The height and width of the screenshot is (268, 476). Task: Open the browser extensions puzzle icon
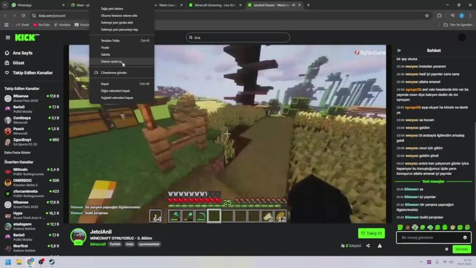(439, 16)
